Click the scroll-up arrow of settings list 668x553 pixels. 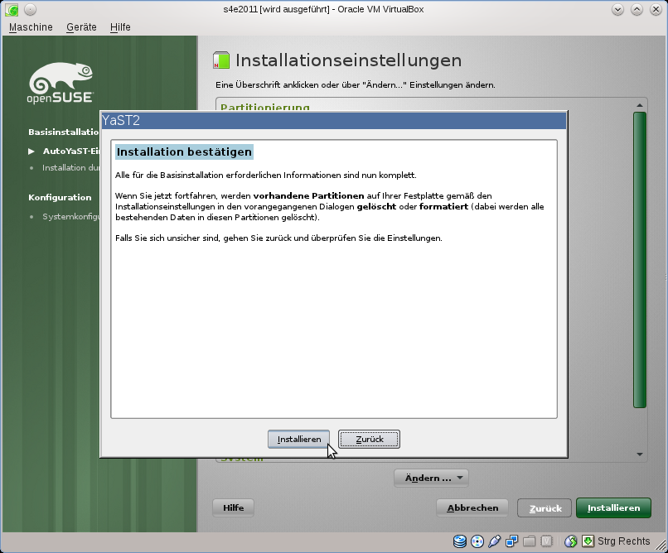(x=640, y=105)
